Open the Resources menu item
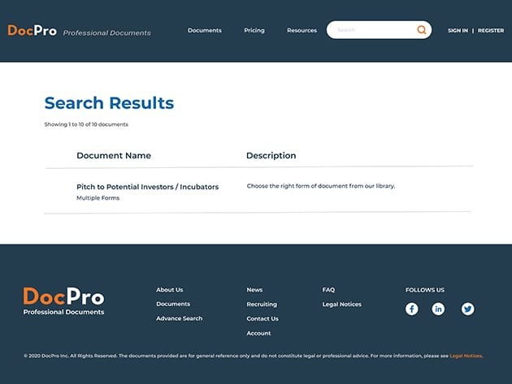Image resolution: width=512 pixels, height=384 pixels. tap(302, 31)
